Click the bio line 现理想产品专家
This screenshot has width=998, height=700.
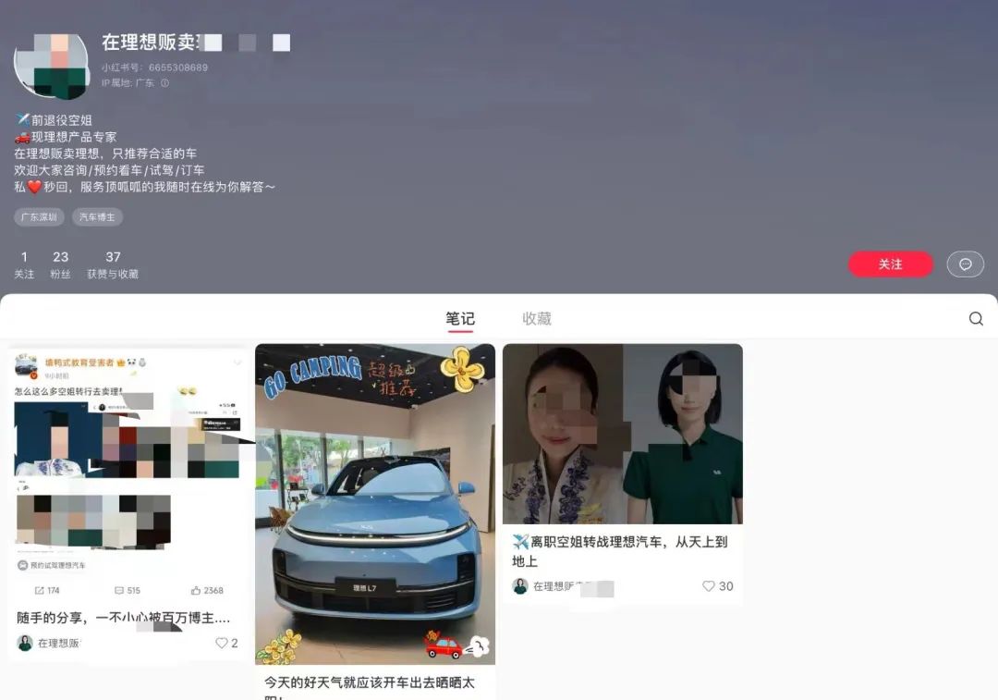67,136
